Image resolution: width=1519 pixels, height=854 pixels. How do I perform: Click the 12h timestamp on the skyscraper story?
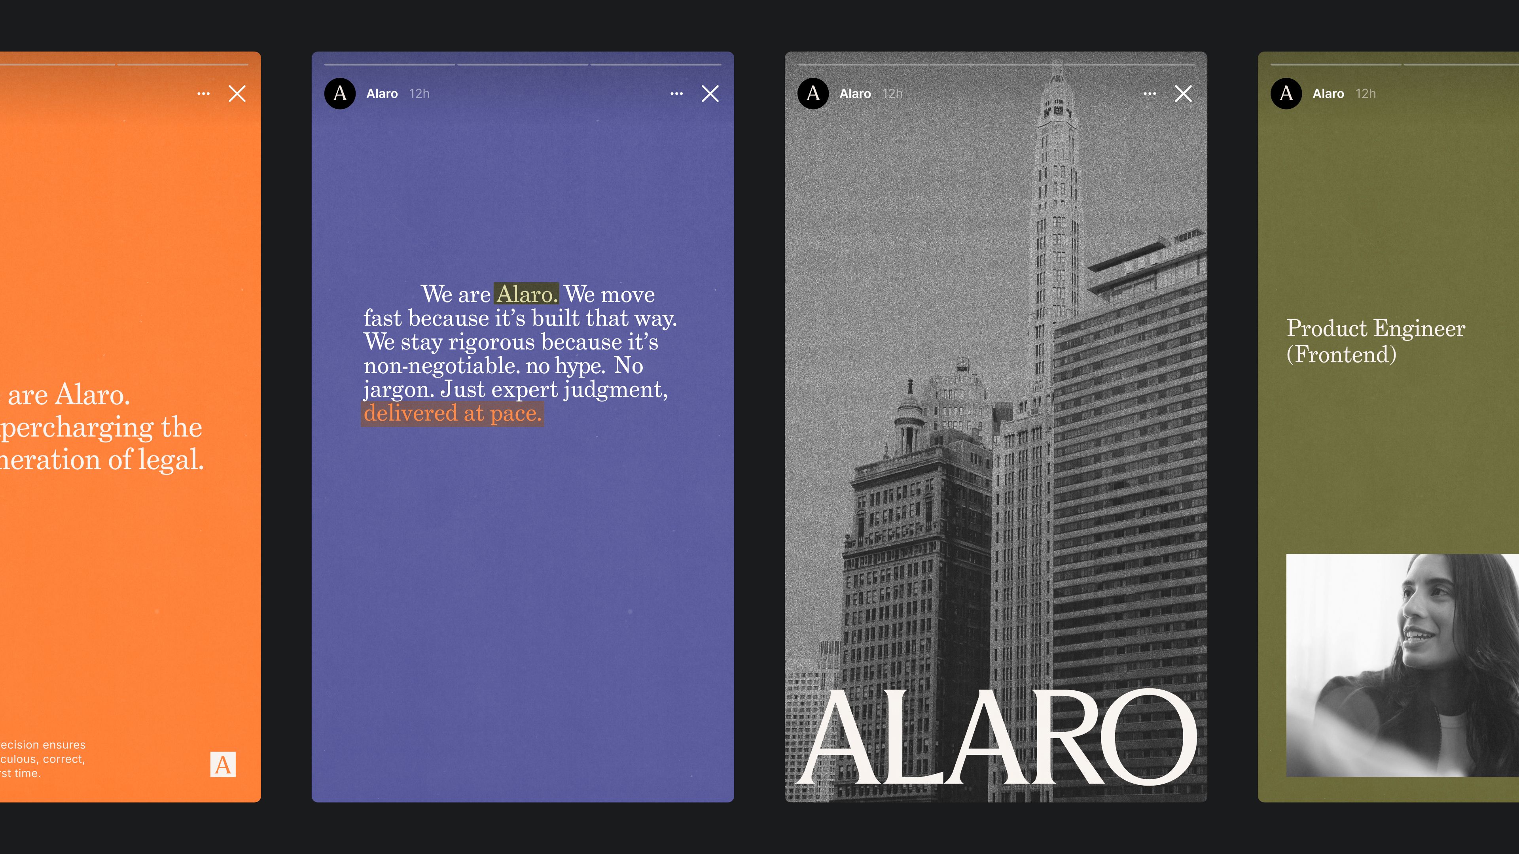click(892, 94)
